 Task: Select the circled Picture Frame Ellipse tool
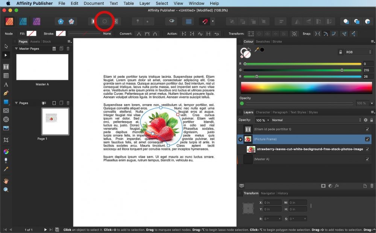[x=104, y=21]
